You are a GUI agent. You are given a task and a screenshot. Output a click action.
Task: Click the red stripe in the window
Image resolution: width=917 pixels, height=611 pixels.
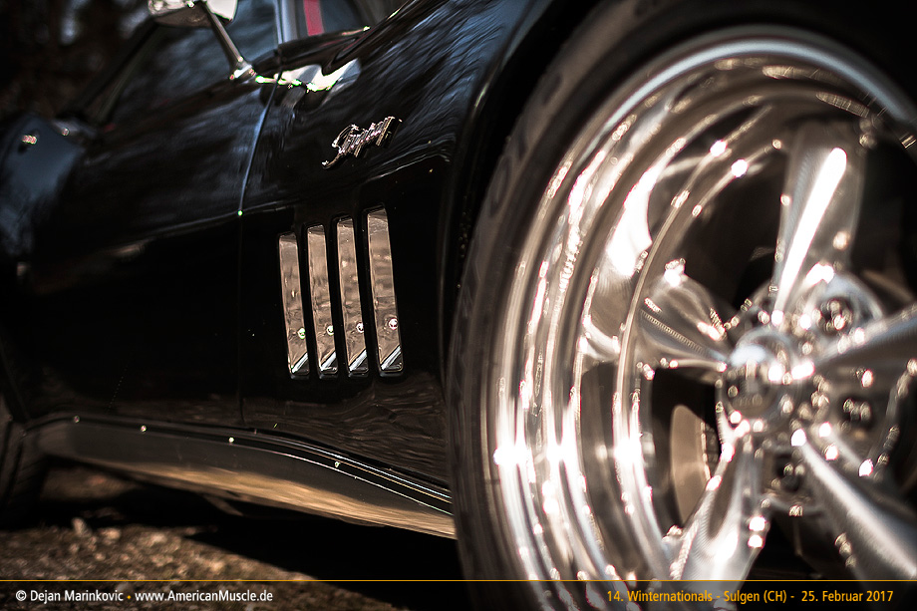pyautogui.click(x=316, y=15)
